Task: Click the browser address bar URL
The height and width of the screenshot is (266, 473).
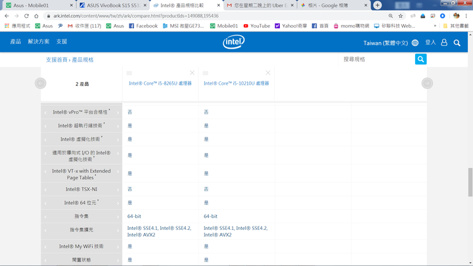Action: [x=136, y=16]
